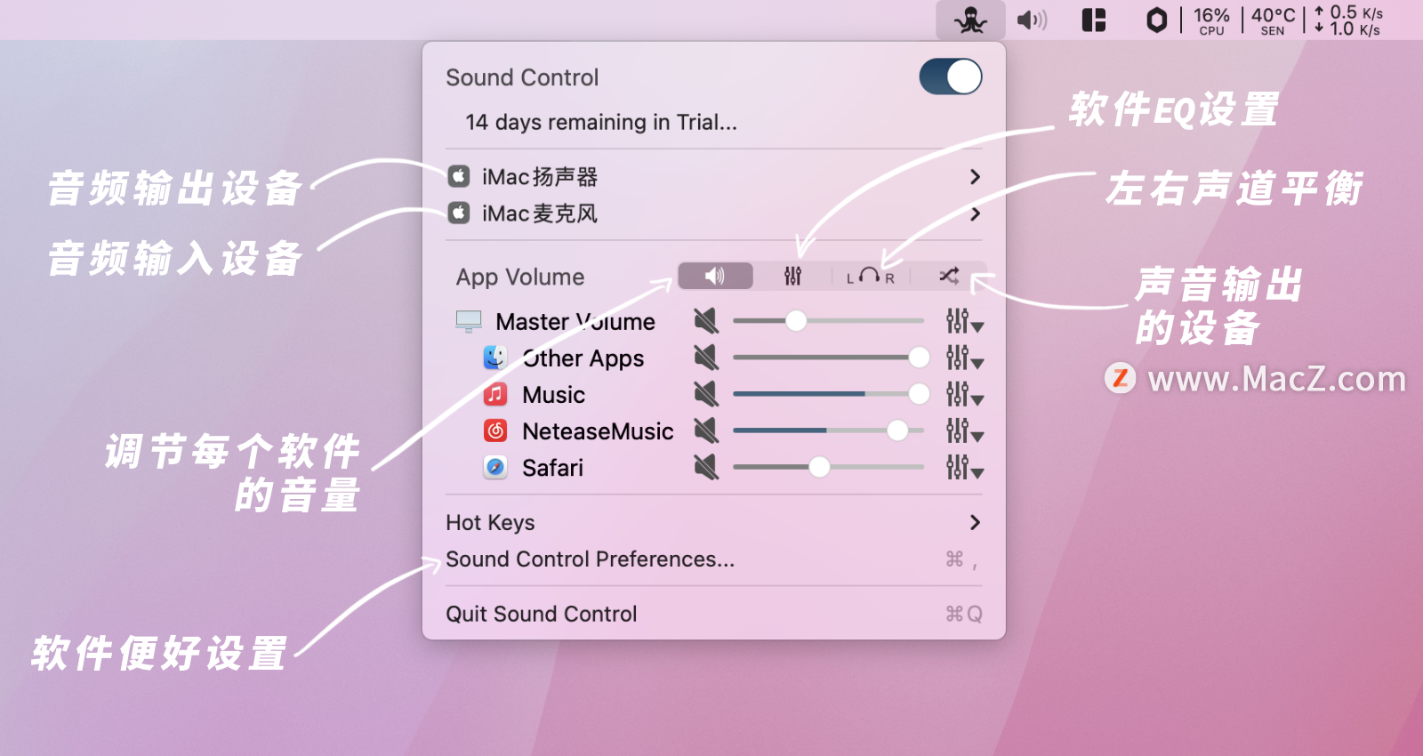The width and height of the screenshot is (1423, 756).
Task: Toggle mute for NeteaseMusic
Action: [706, 430]
